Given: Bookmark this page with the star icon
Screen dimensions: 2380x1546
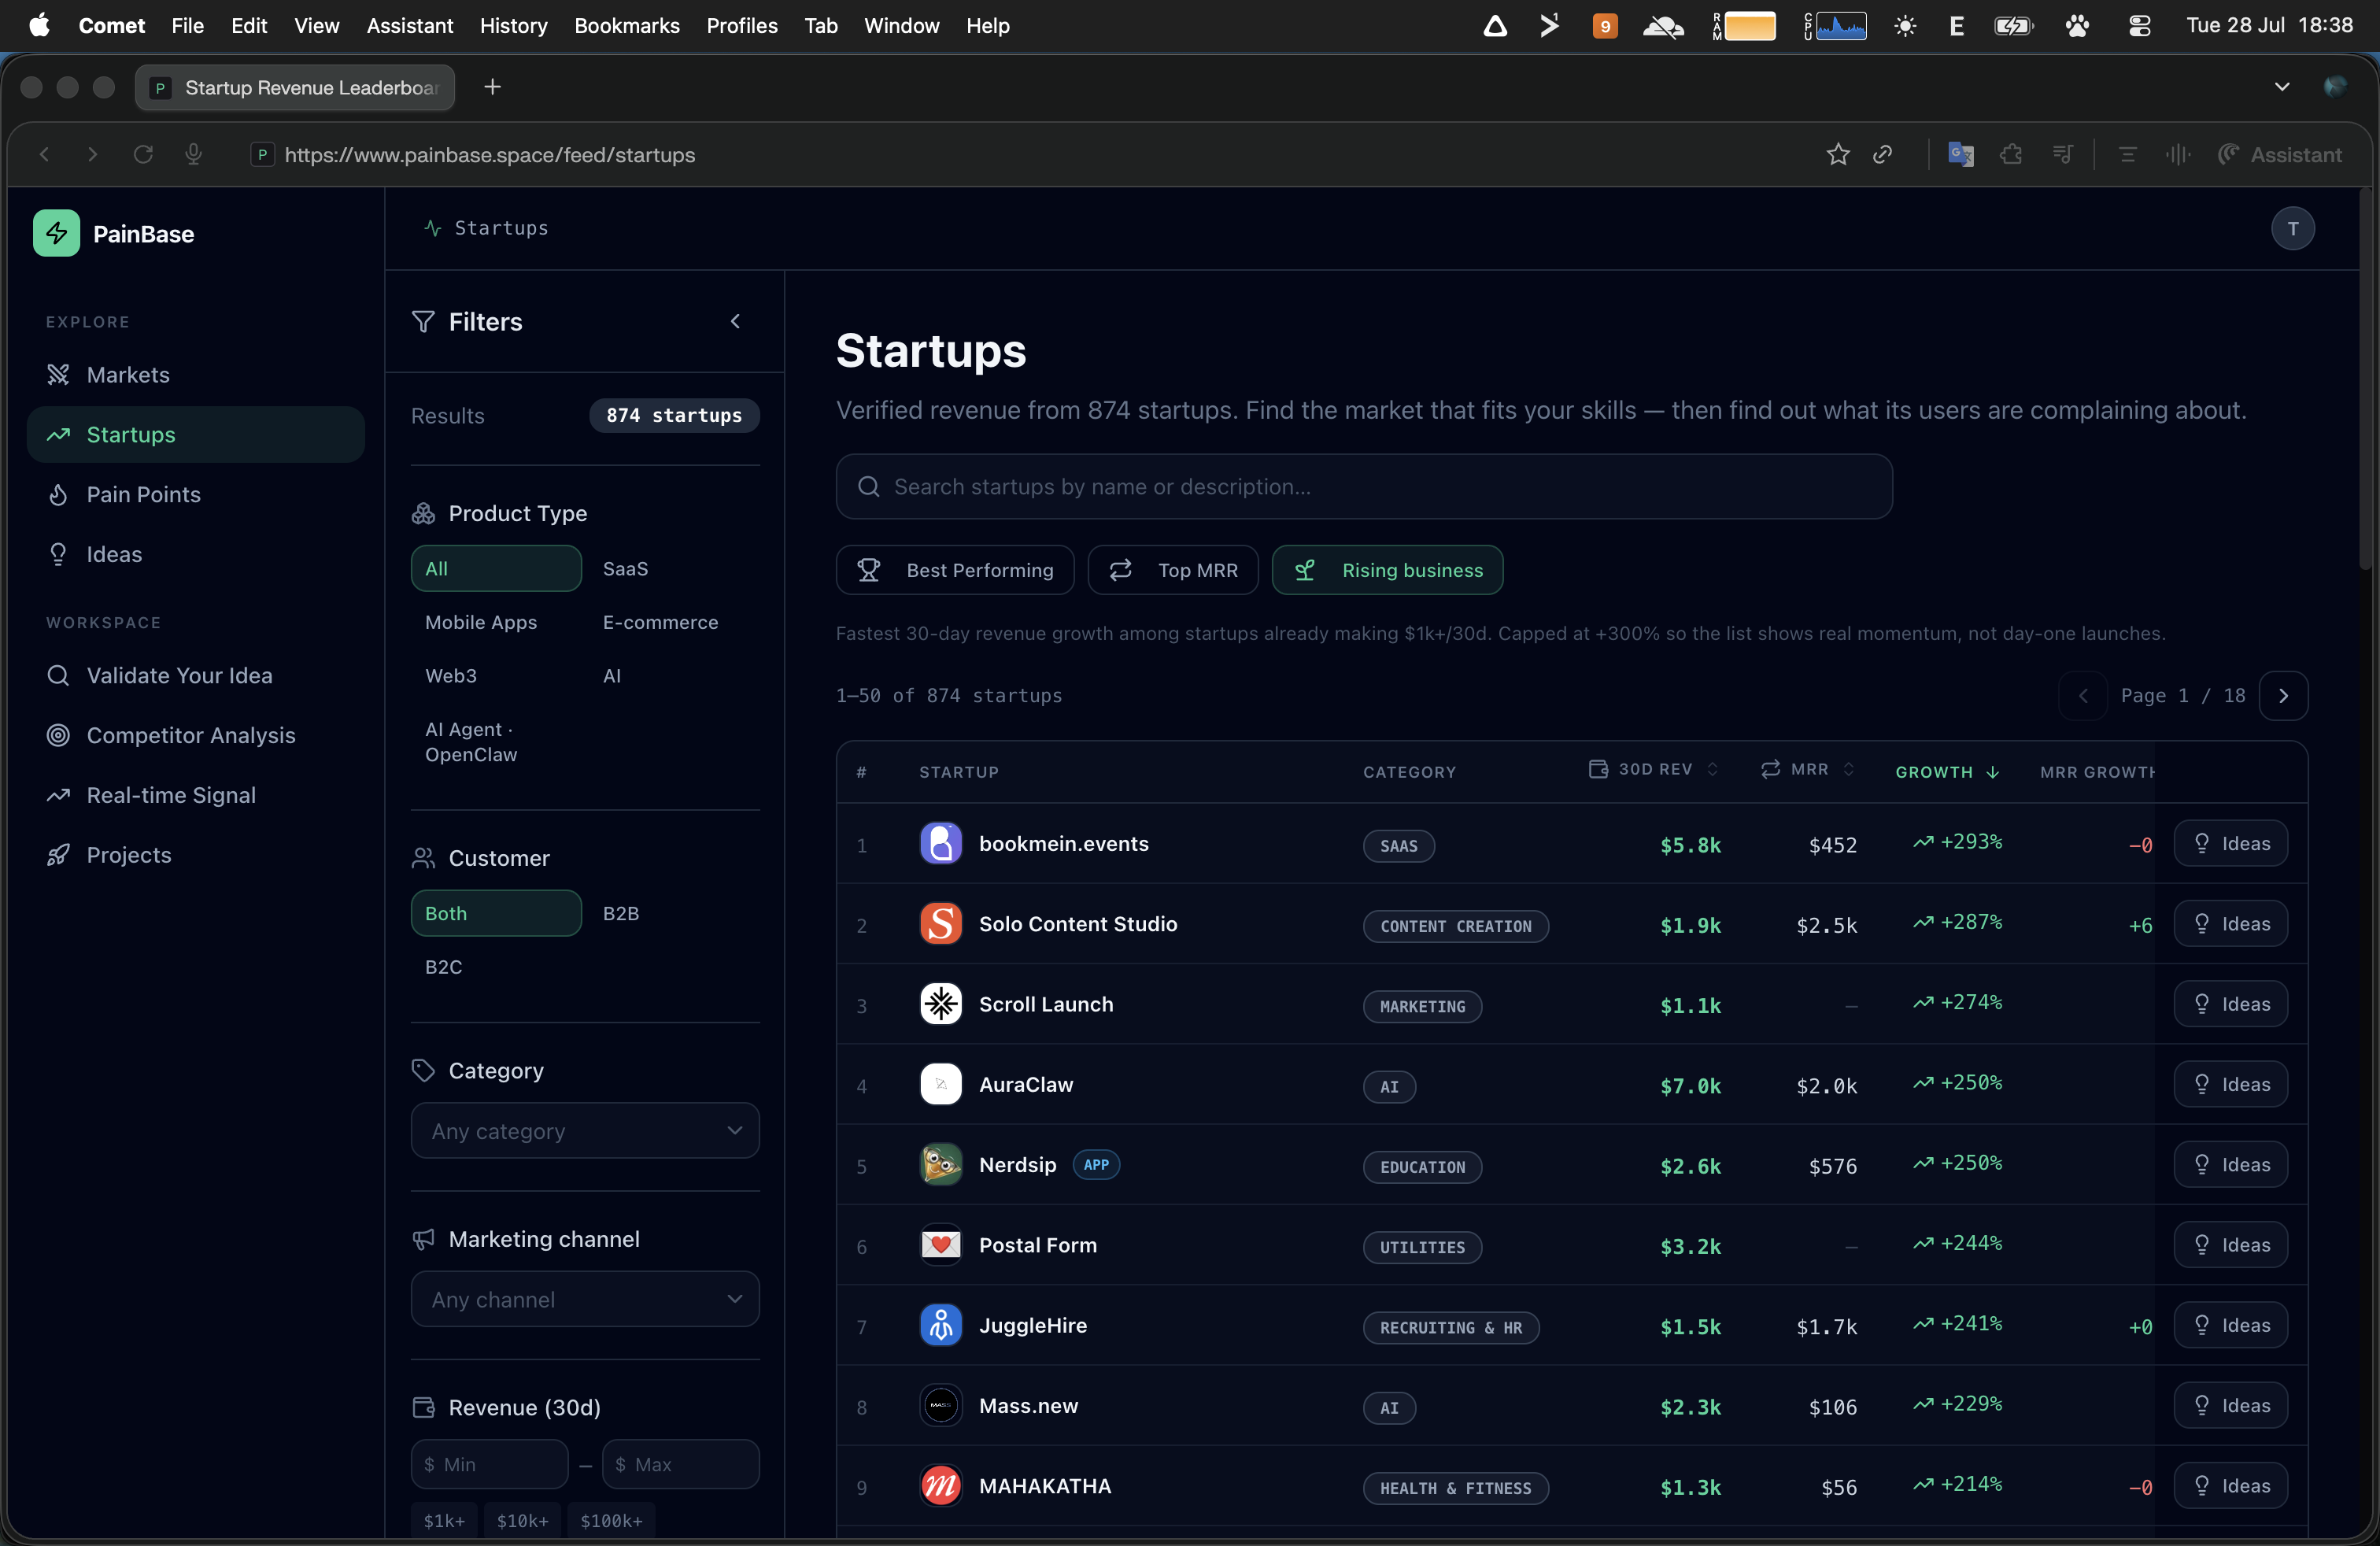Looking at the screenshot, I should pyautogui.click(x=1837, y=154).
